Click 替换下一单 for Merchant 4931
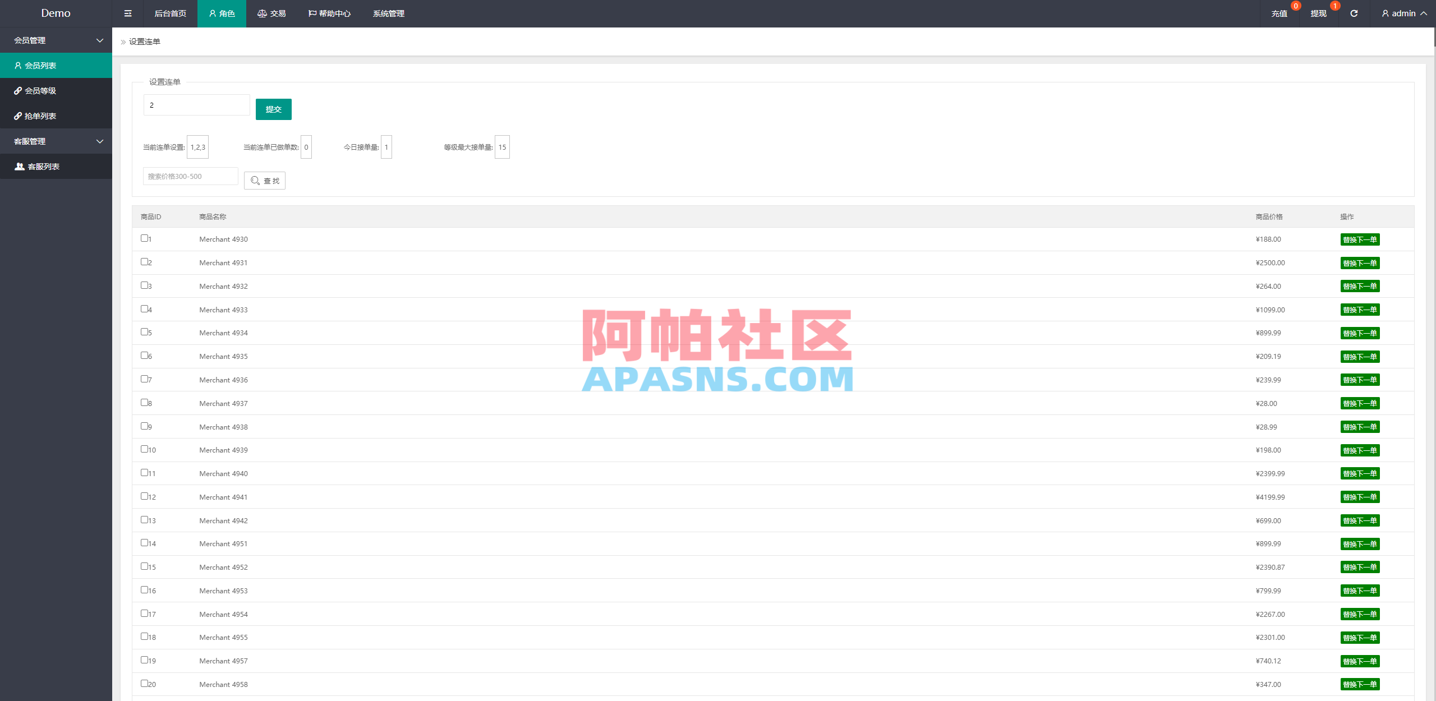1436x701 pixels. pyautogui.click(x=1360, y=262)
